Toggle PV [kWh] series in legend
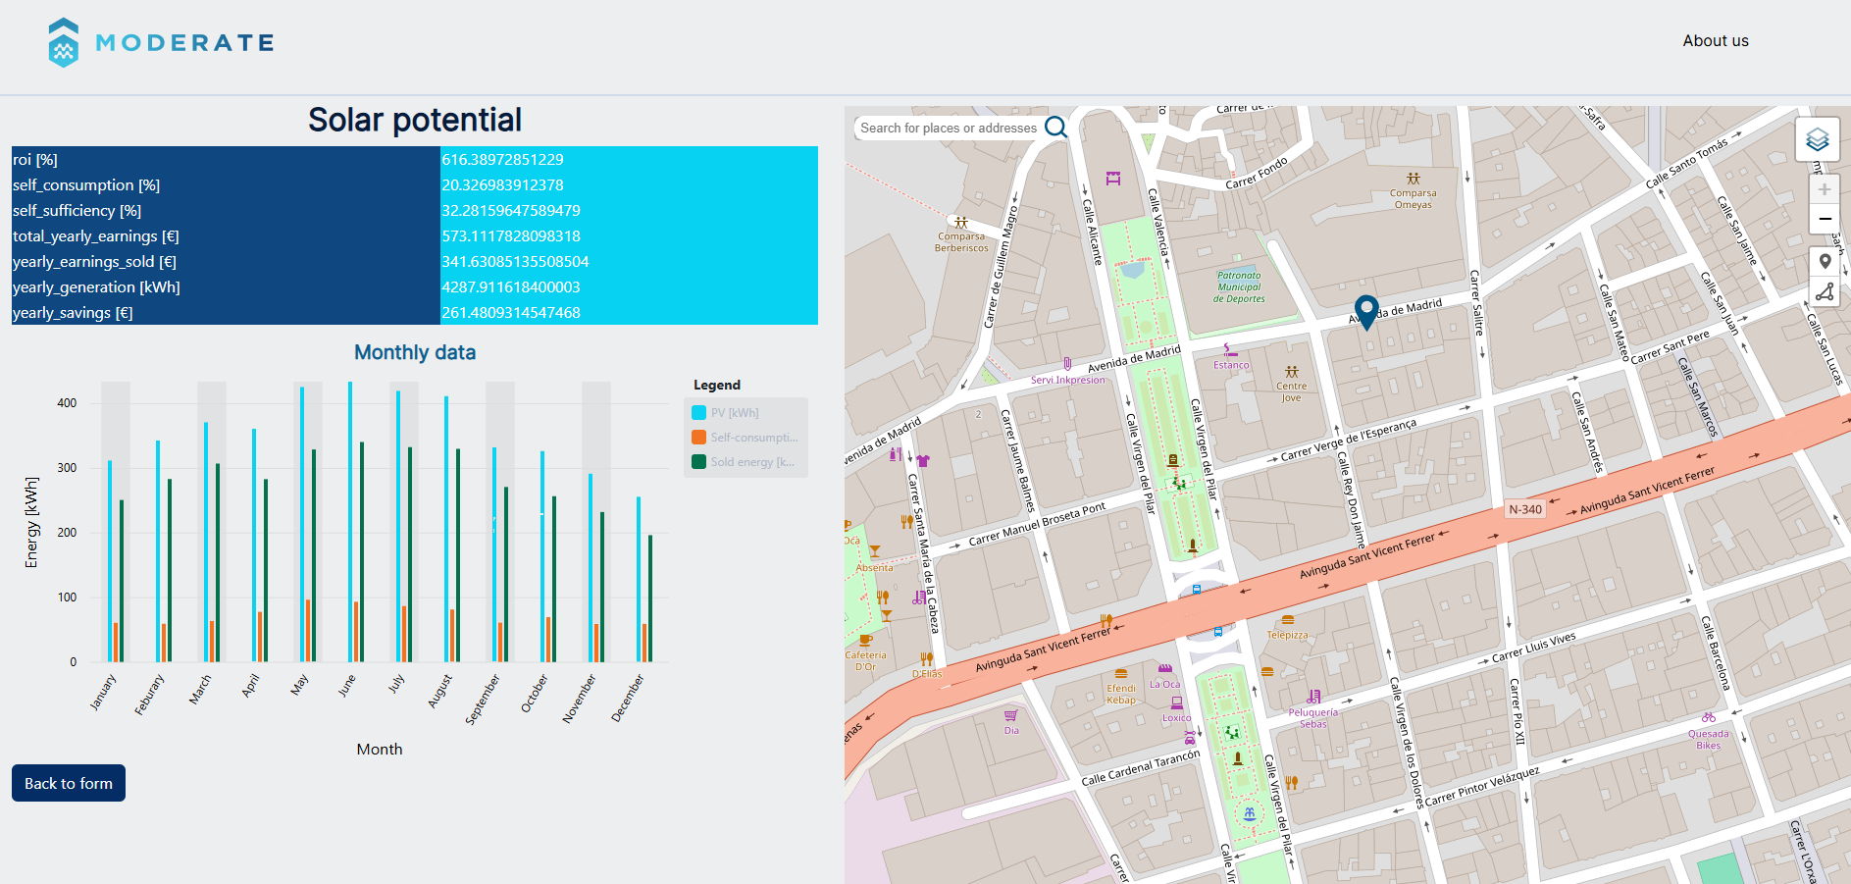 click(x=735, y=413)
